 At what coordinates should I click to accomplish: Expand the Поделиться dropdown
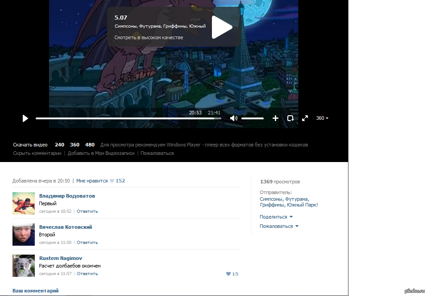pos(276,217)
